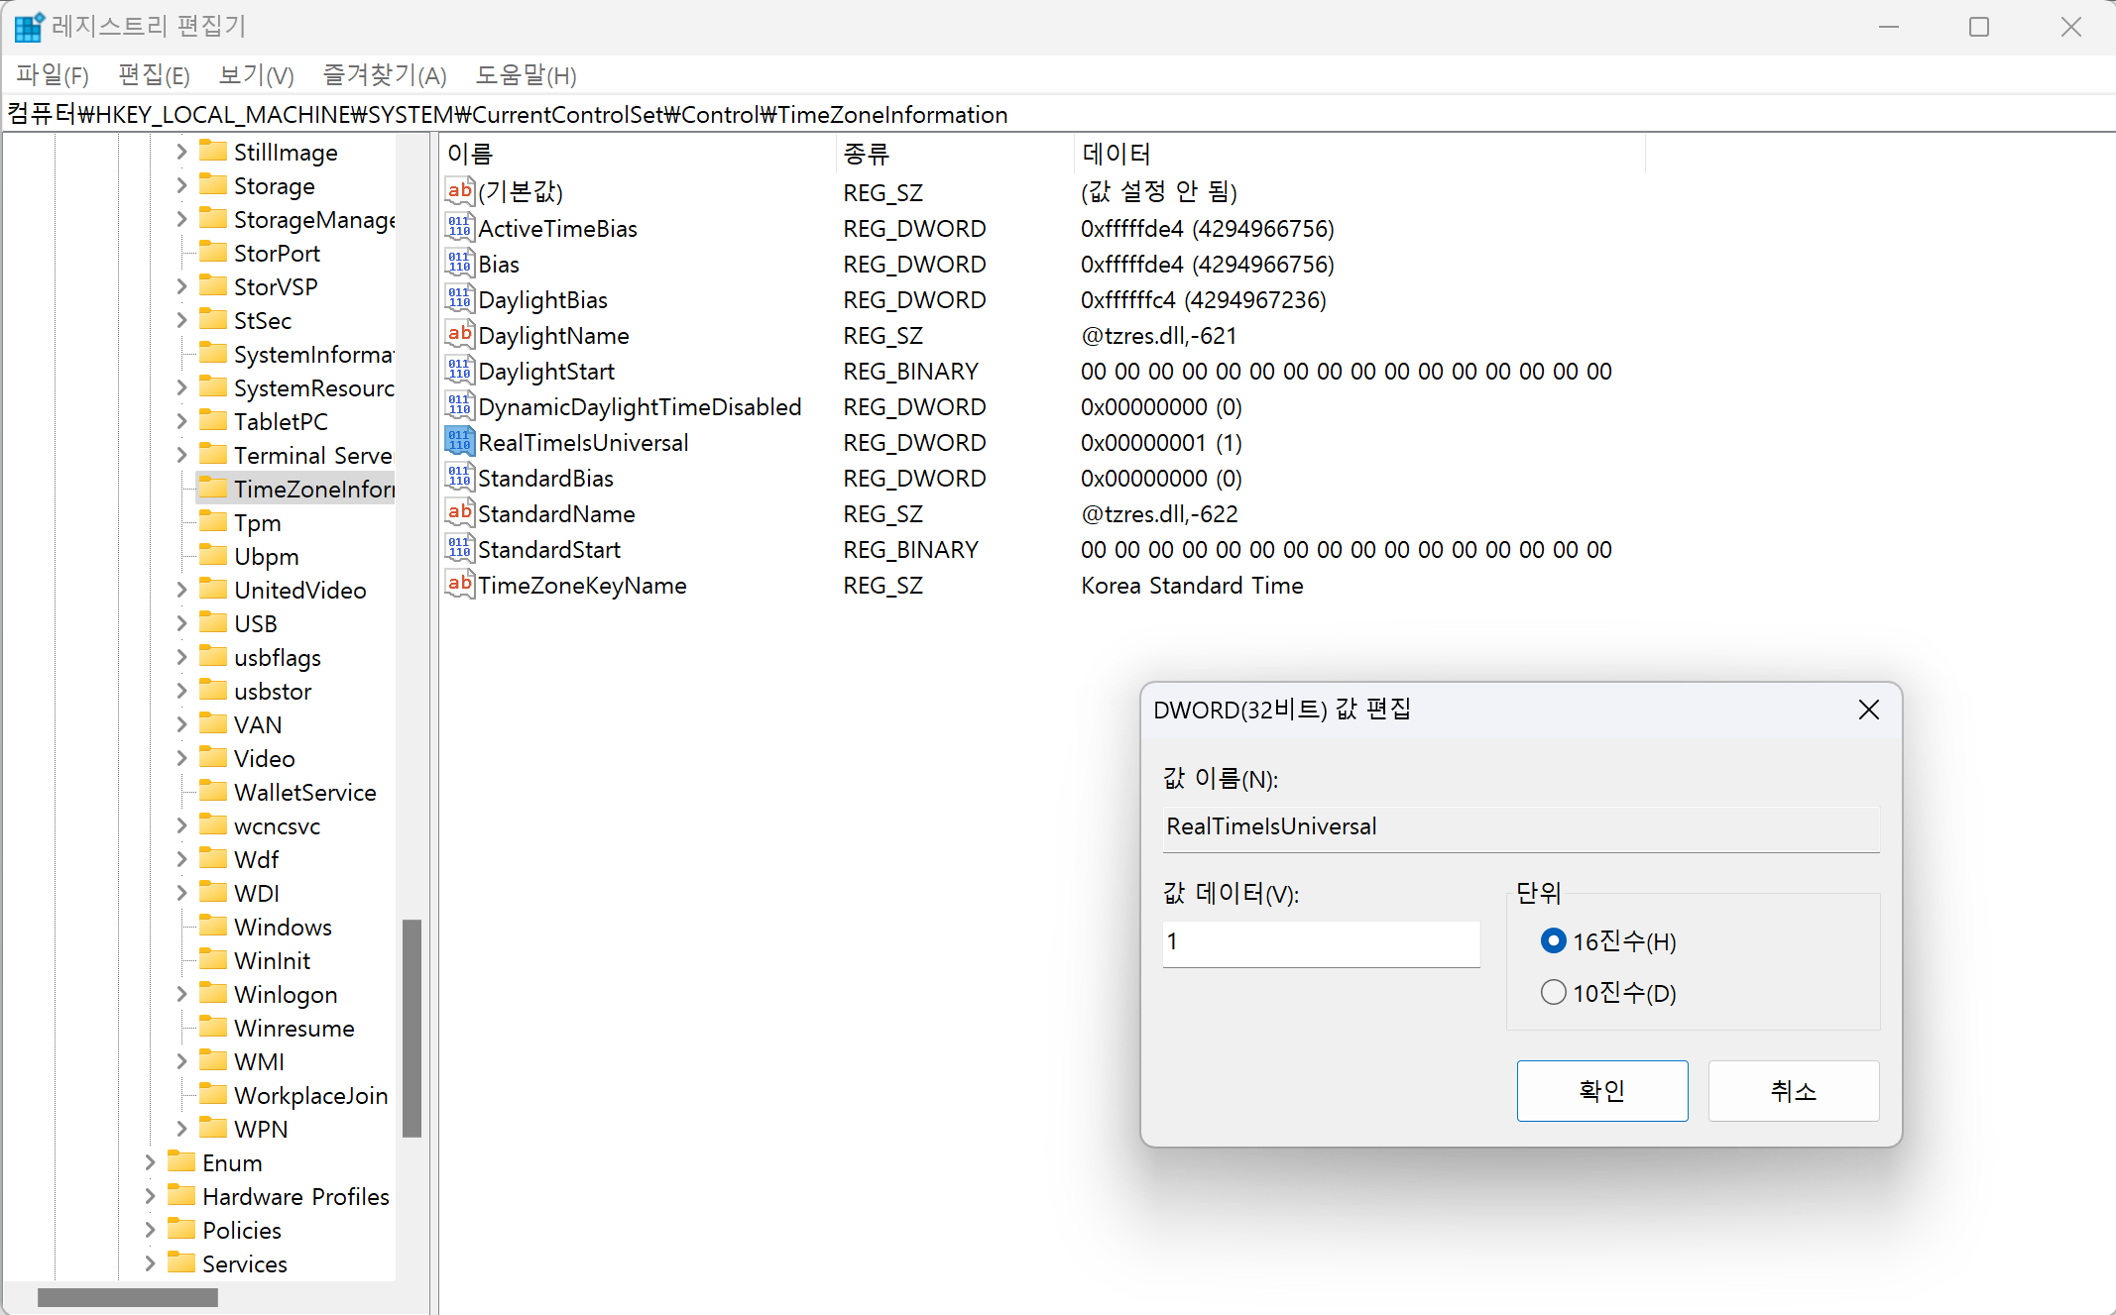Viewport: 2116px width, 1315px height.
Task: Expand the USB key in the tree
Action: [181, 623]
